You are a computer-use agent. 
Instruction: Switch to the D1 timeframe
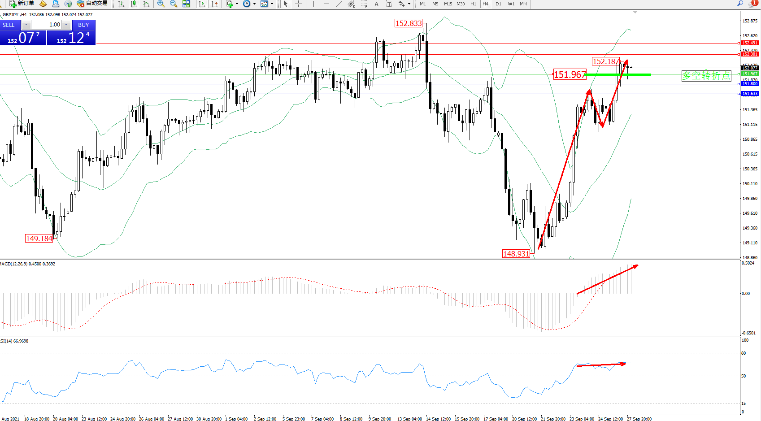click(x=498, y=4)
